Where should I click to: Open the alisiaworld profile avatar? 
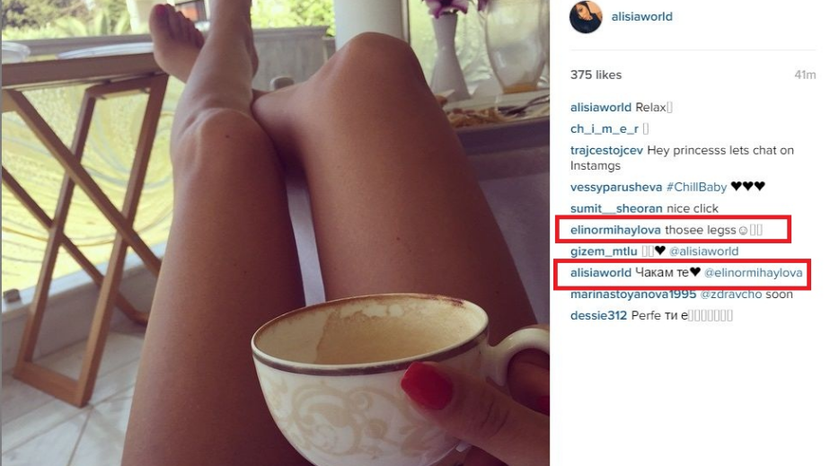[586, 17]
